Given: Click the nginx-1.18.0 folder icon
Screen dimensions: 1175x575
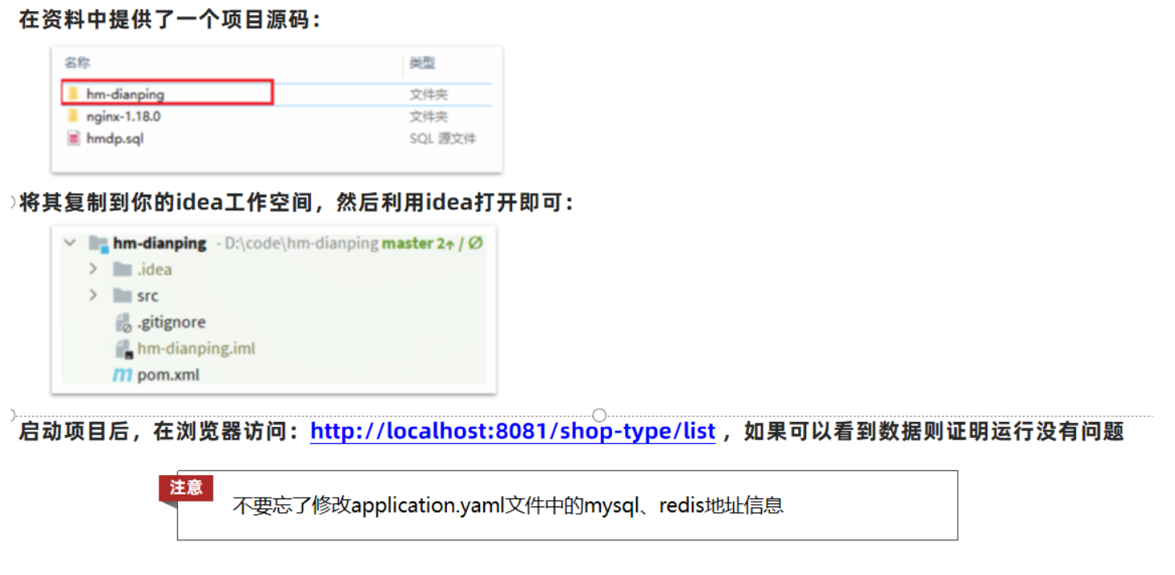Looking at the screenshot, I should tap(73, 116).
